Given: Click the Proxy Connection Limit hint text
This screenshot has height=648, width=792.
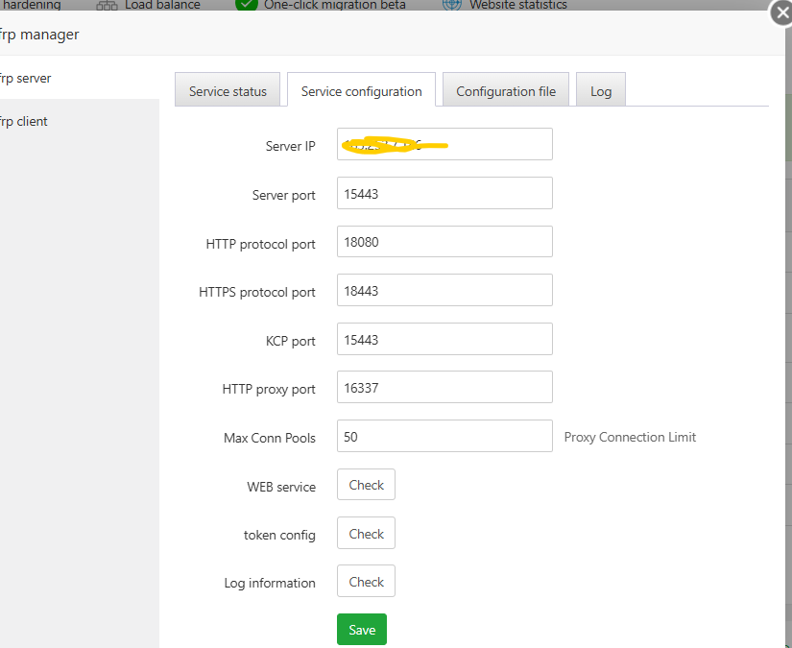Looking at the screenshot, I should click(630, 437).
